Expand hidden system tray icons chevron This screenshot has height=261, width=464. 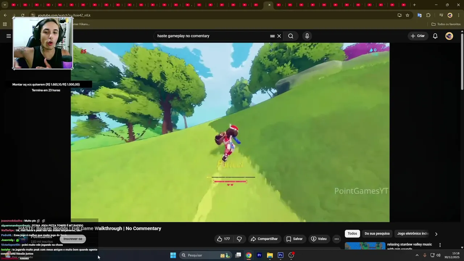417,255
